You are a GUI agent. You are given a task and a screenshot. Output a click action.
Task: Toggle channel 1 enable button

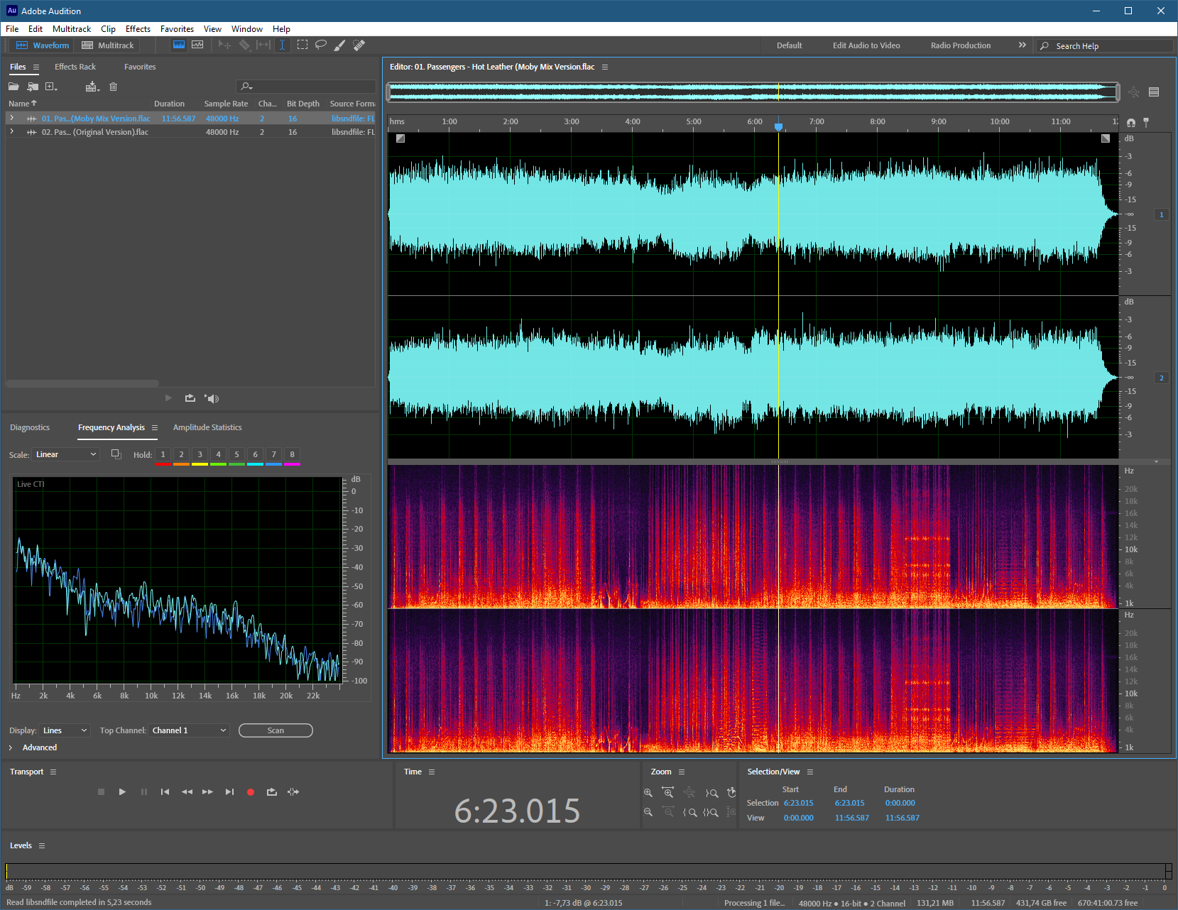[x=1162, y=214]
